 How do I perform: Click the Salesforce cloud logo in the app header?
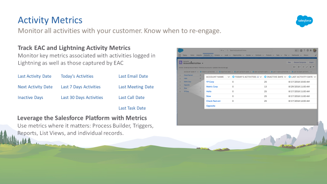(x=181, y=50)
